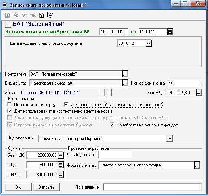Click the record number field ЗКП-000001
The width and height of the screenshot is (208, 195).
113,32
